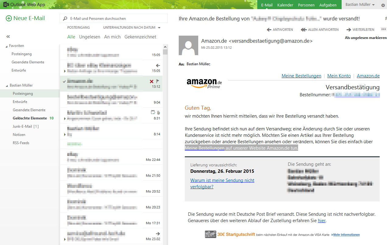The width and height of the screenshot is (387, 245).
Task: Delete the selected 13:12 message with the red X
Action: point(152,81)
